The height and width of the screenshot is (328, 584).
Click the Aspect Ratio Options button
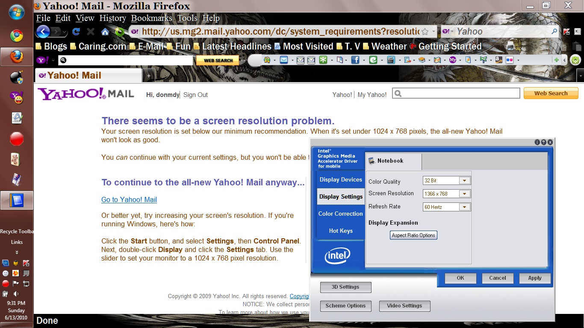click(x=413, y=235)
